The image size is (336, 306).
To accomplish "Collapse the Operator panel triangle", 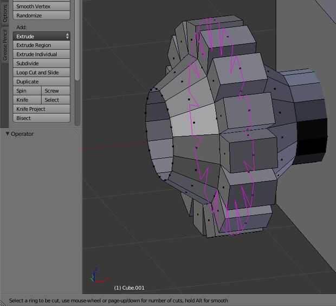I will pos(7,134).
